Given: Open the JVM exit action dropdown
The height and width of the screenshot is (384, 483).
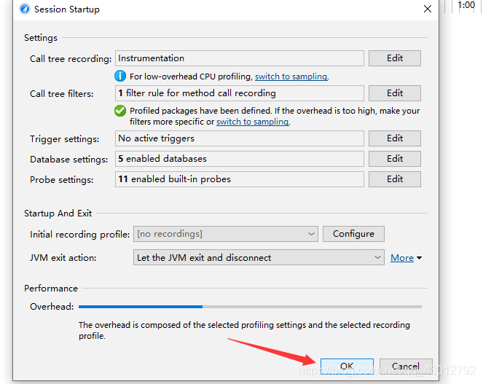Looking at the screenshot, I should tap(259, 257).
